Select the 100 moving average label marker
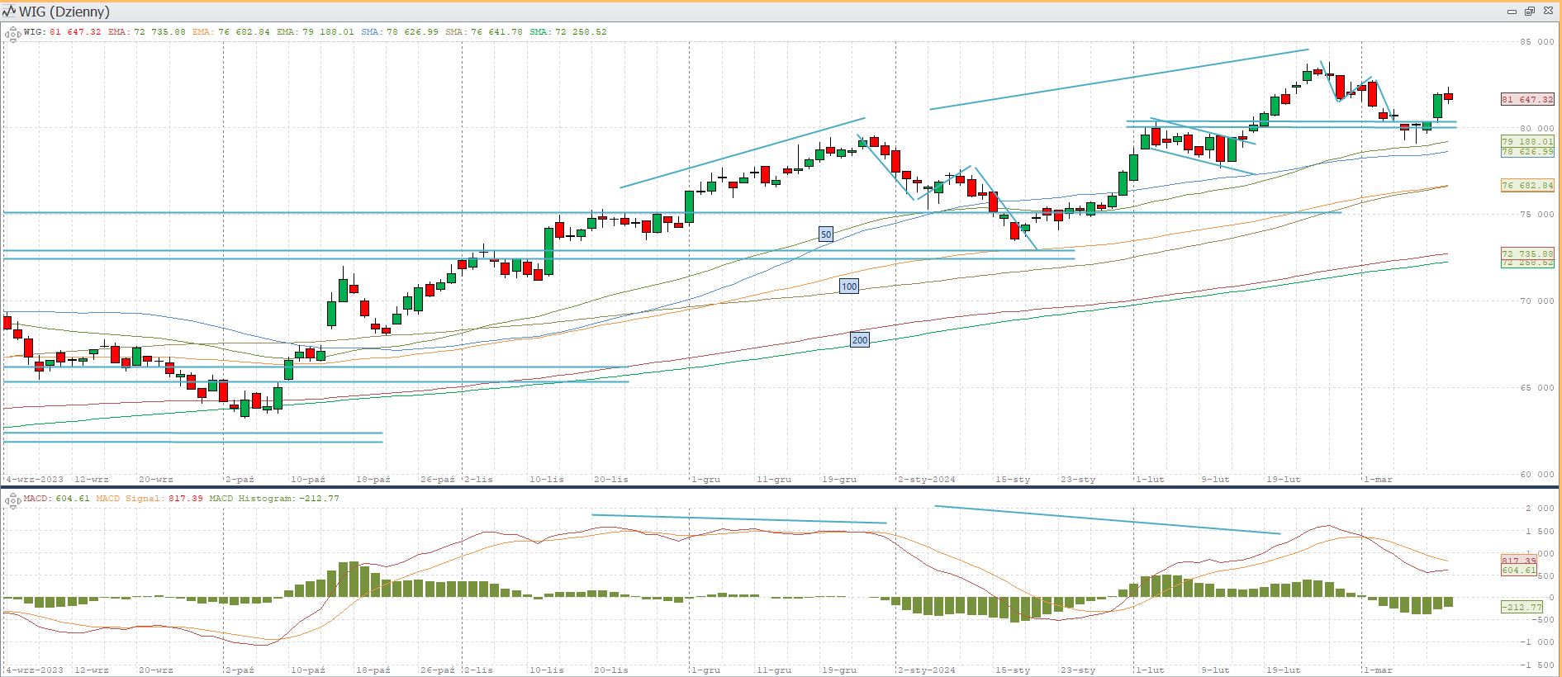This screenshot has width=1562, height=677. (x=849, y=286)
